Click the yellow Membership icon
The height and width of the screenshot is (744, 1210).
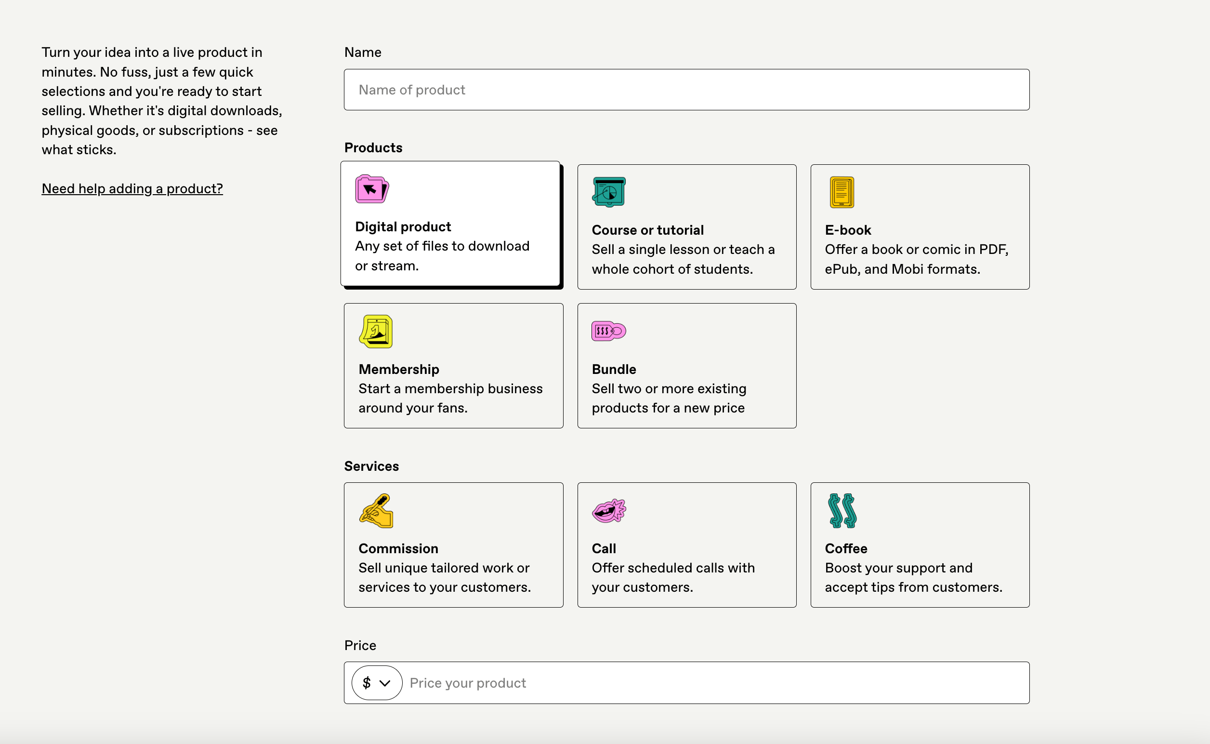pos(376,331)
